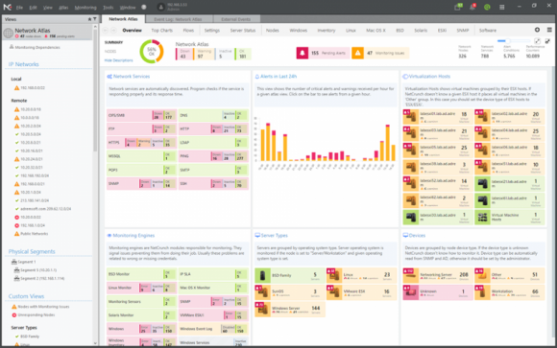
Task: Open the Flows tab
Action: point(188,31)
